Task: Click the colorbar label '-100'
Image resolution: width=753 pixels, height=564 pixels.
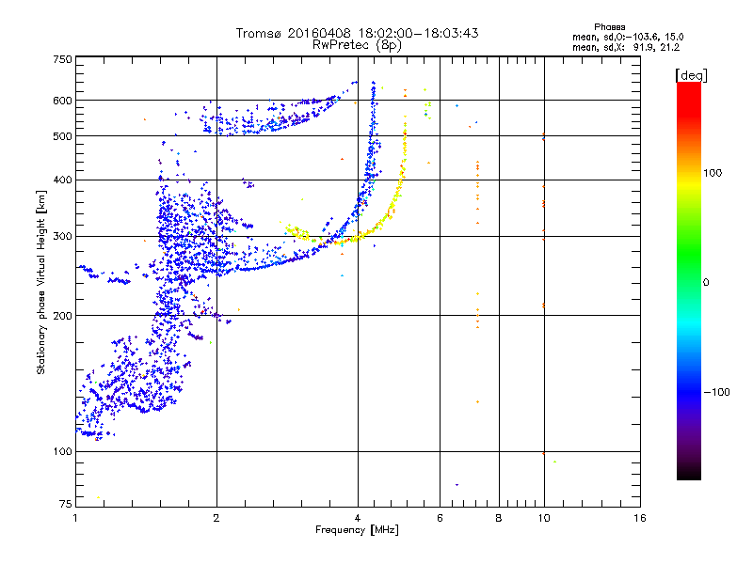Action: pos(716,392)
